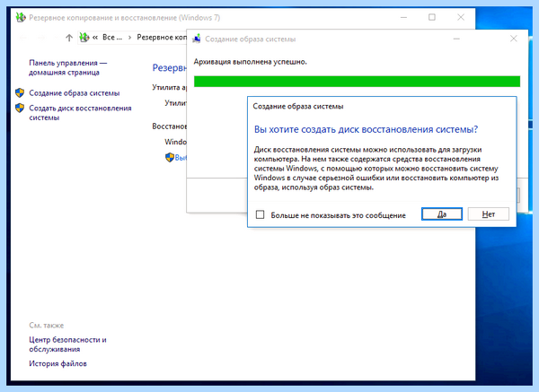Minimize the 'Создание образа системы' wizard window
The height and width of the screenshot is (392, 539).
[456, 39]
